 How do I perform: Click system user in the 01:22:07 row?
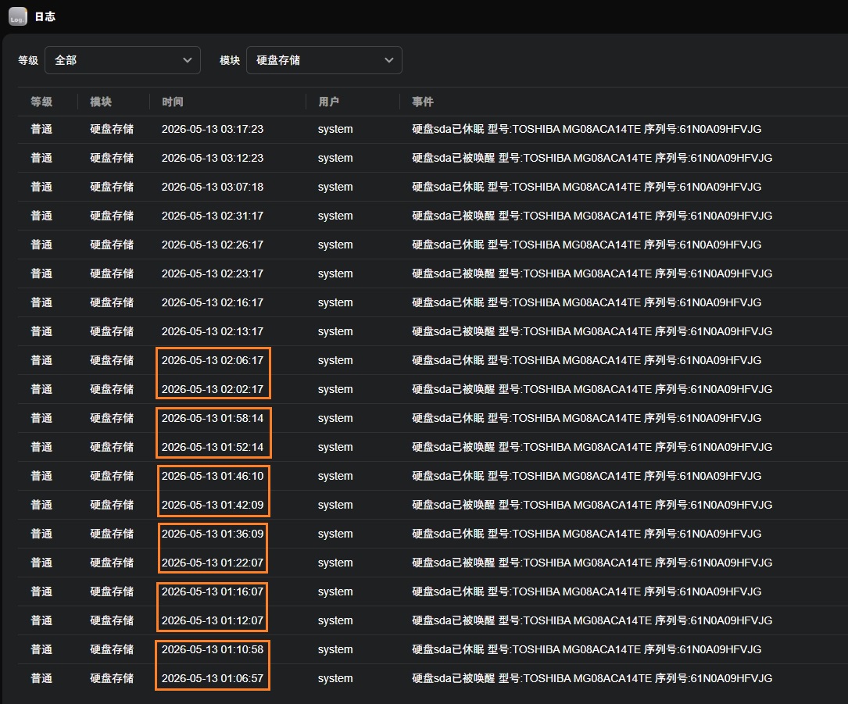pos(335,563)
